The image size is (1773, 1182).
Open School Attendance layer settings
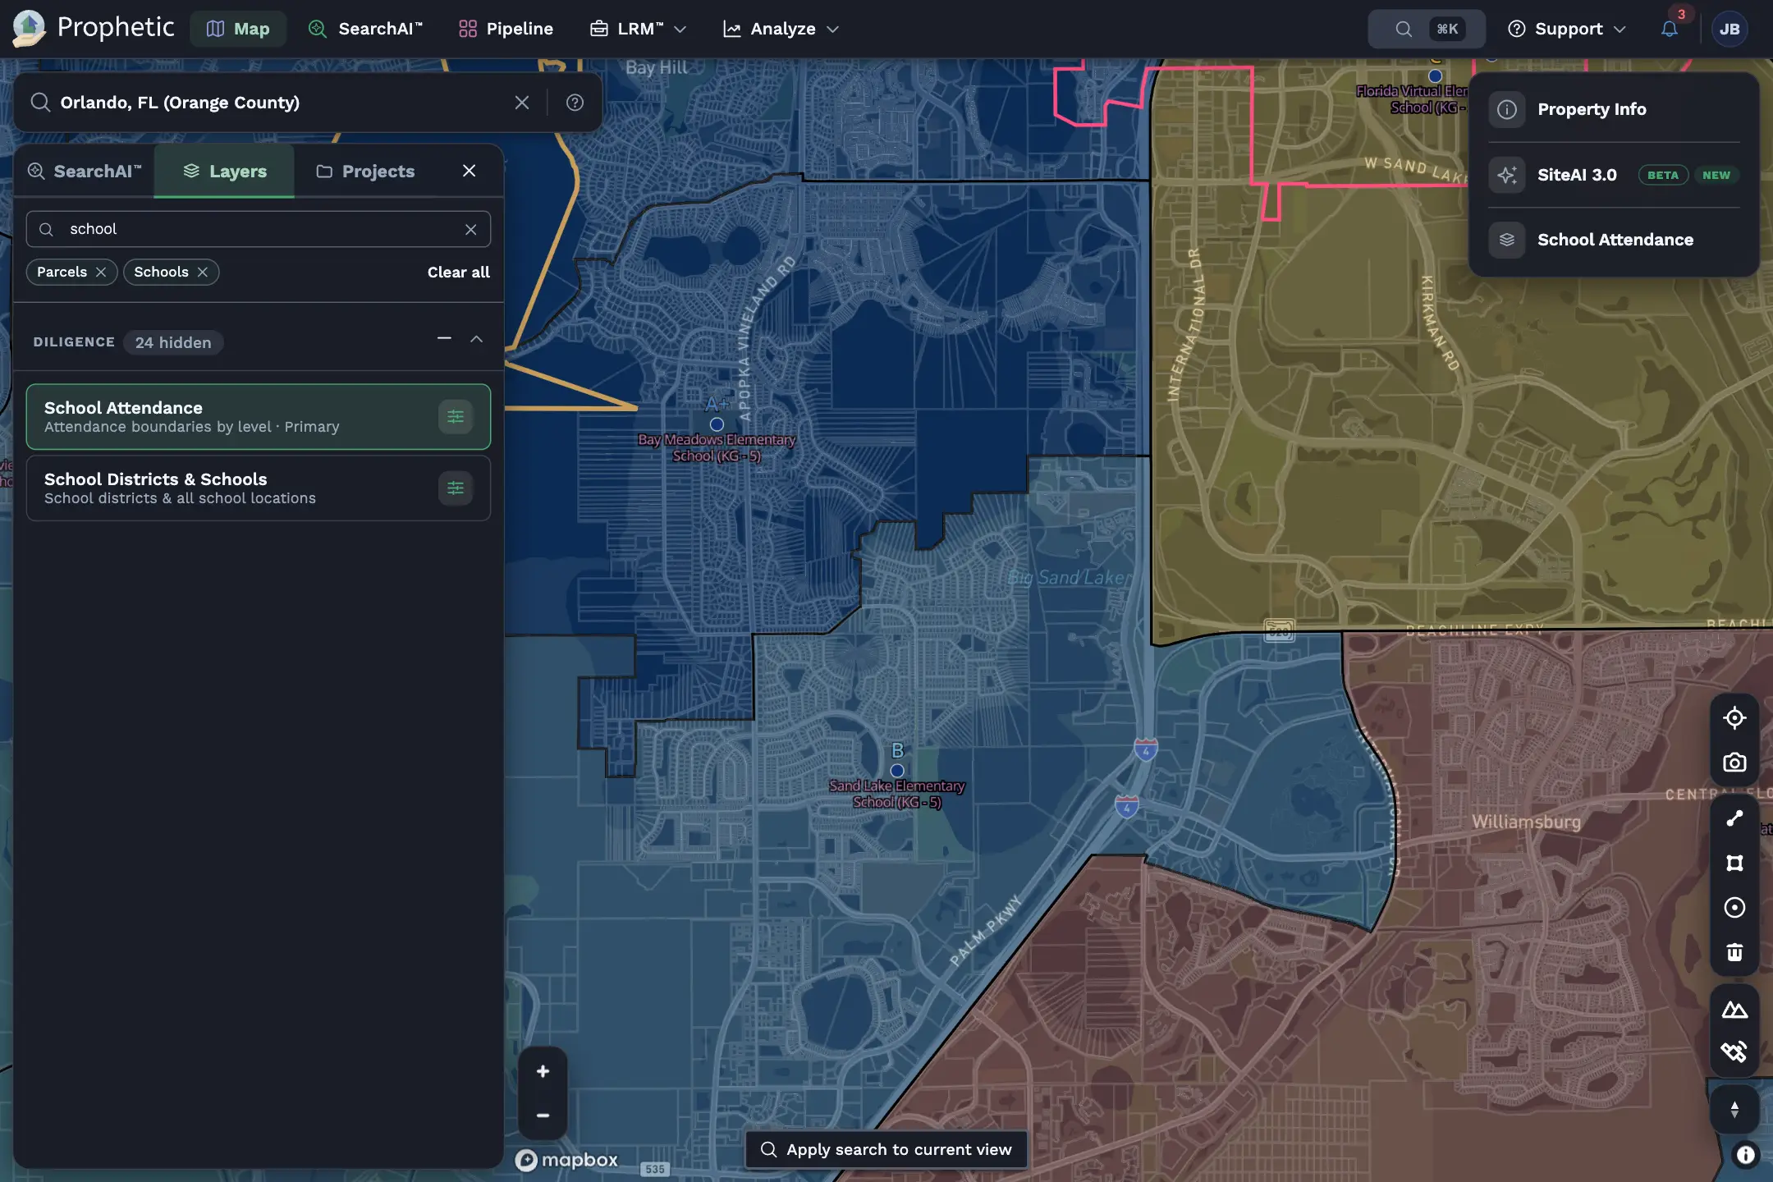(456, 417)
